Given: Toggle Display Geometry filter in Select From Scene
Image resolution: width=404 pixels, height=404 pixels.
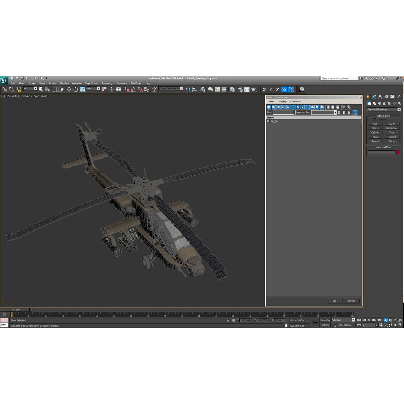Looking at the screenshot, I should 269,107.
